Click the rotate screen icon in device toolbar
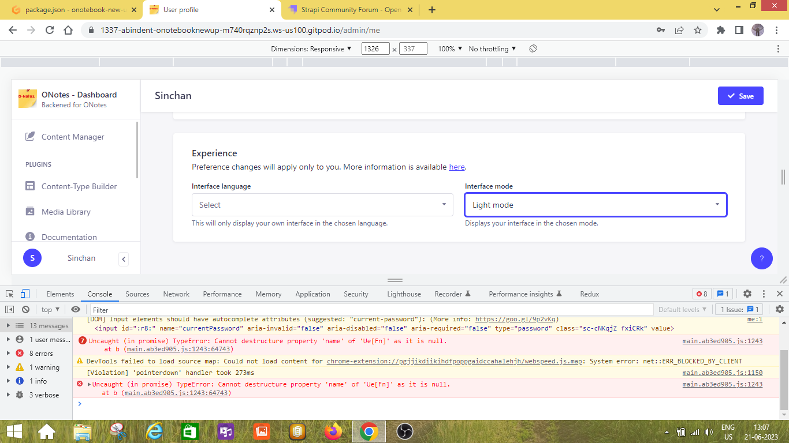This screenshot has height=443, width=789. [533, 49]
